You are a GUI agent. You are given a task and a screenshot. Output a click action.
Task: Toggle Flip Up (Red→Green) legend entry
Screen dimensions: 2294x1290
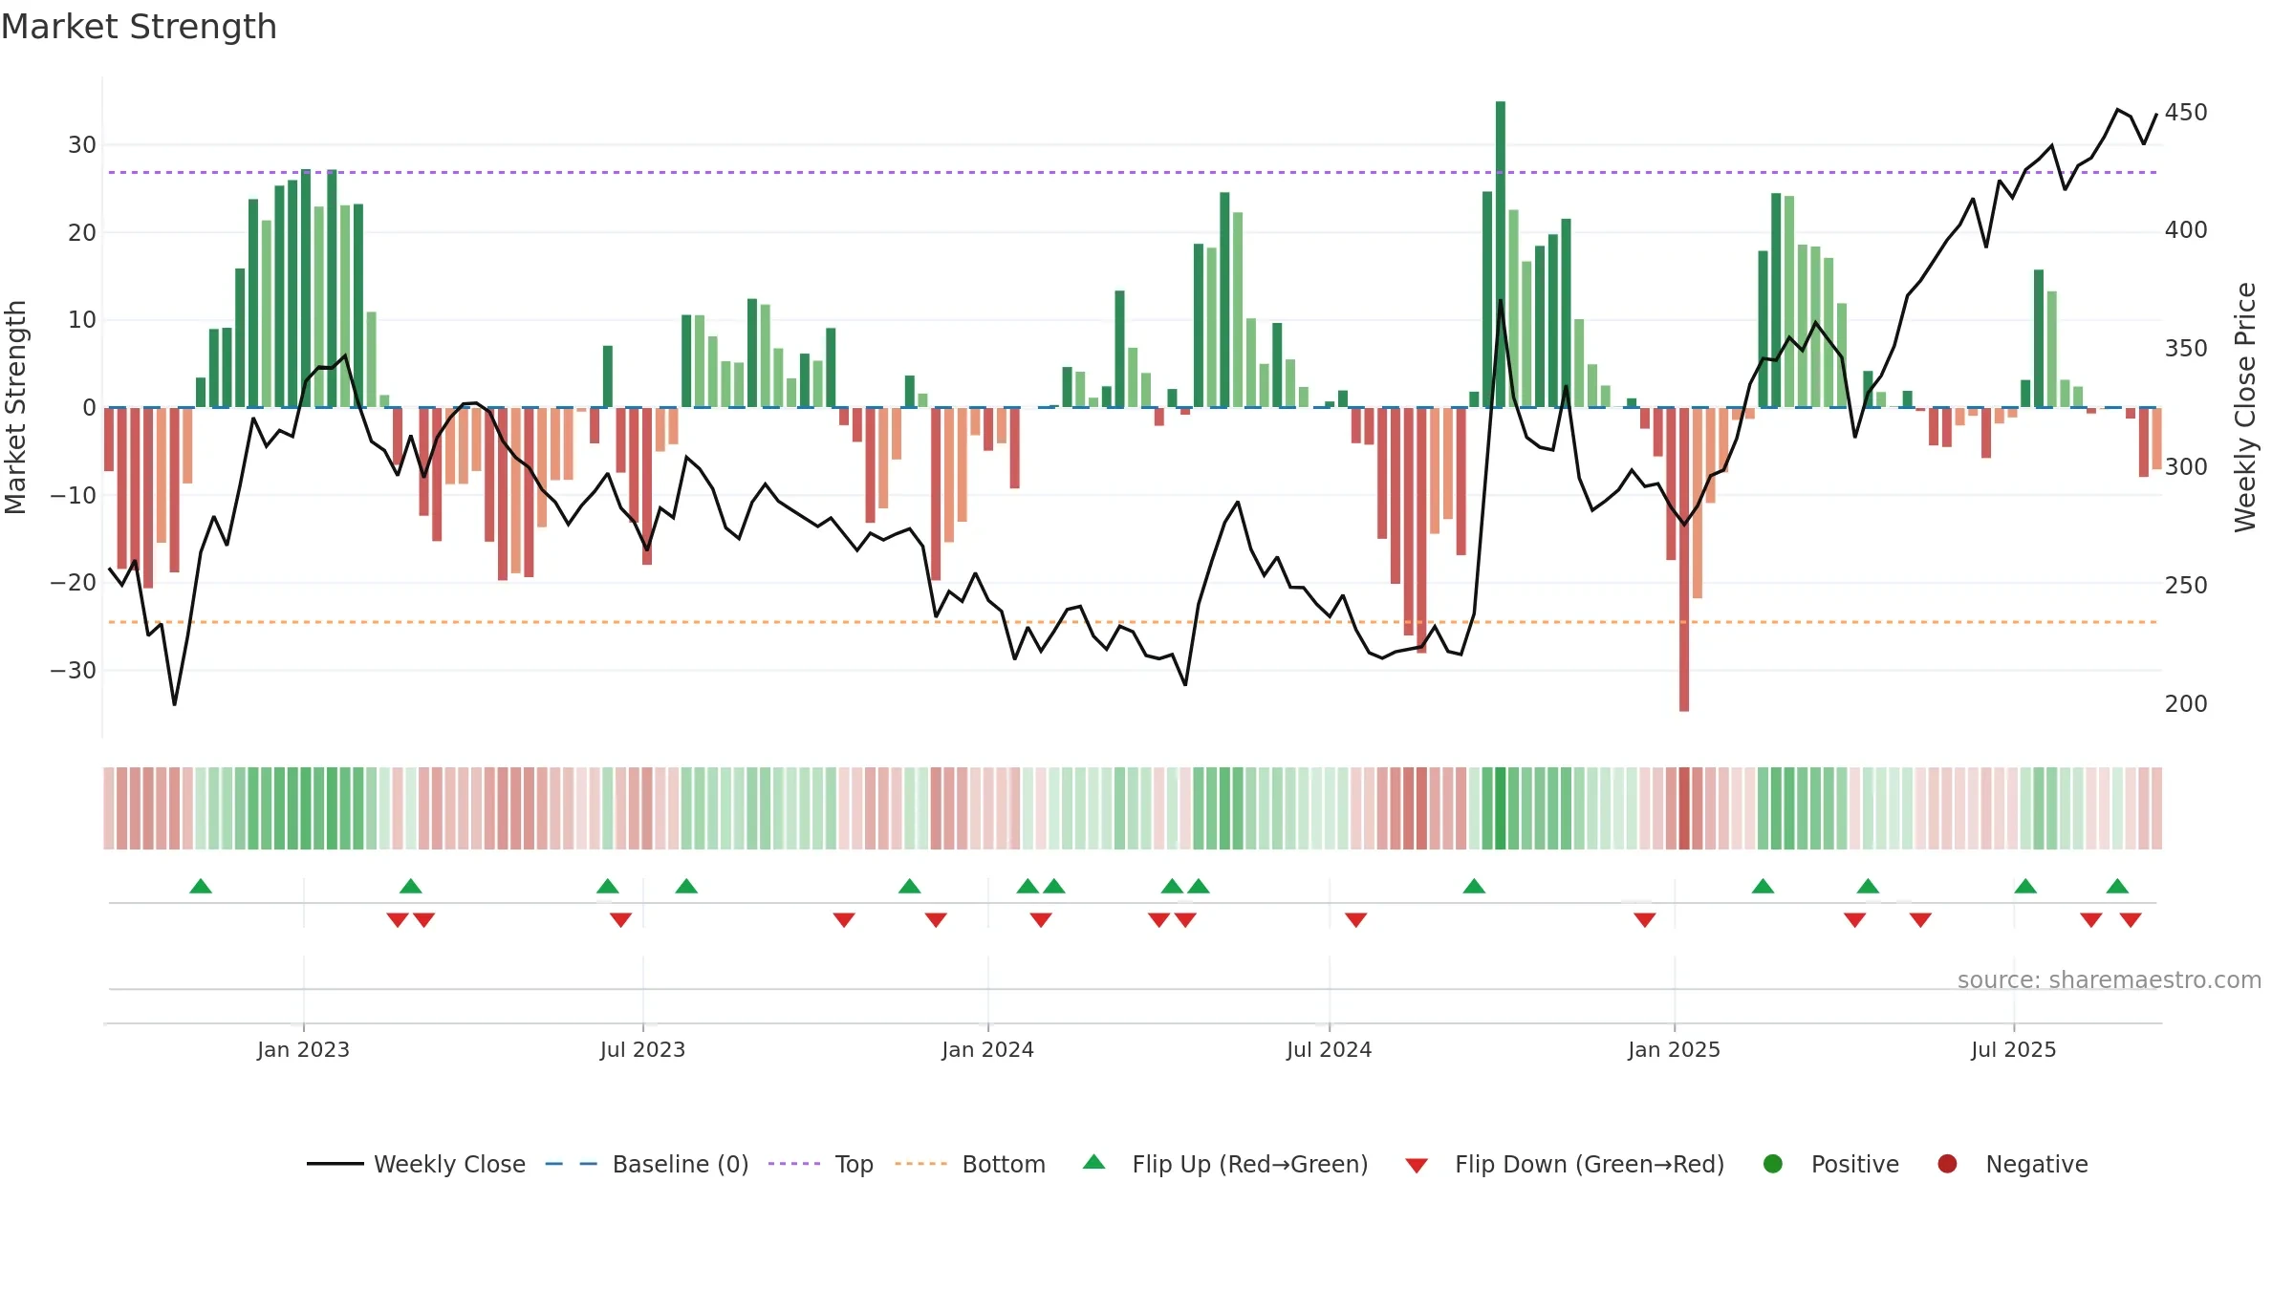pos(1225,1164)
